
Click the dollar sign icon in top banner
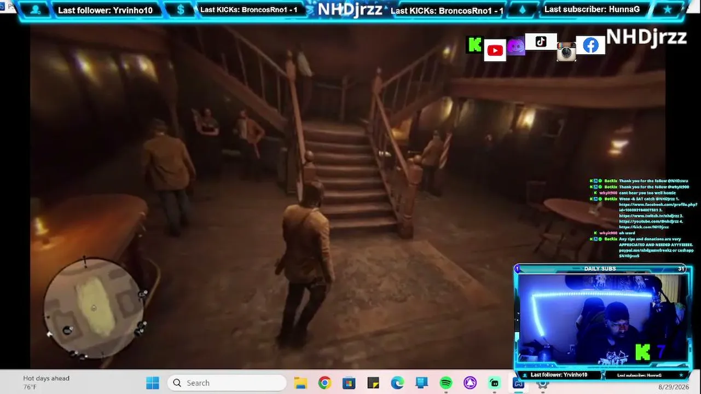(x=182, y=10)
